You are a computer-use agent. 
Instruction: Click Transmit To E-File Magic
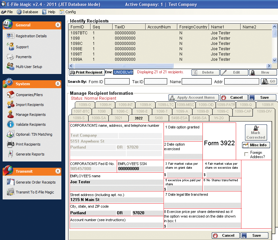pyautogui.click(x=35, y=192)
